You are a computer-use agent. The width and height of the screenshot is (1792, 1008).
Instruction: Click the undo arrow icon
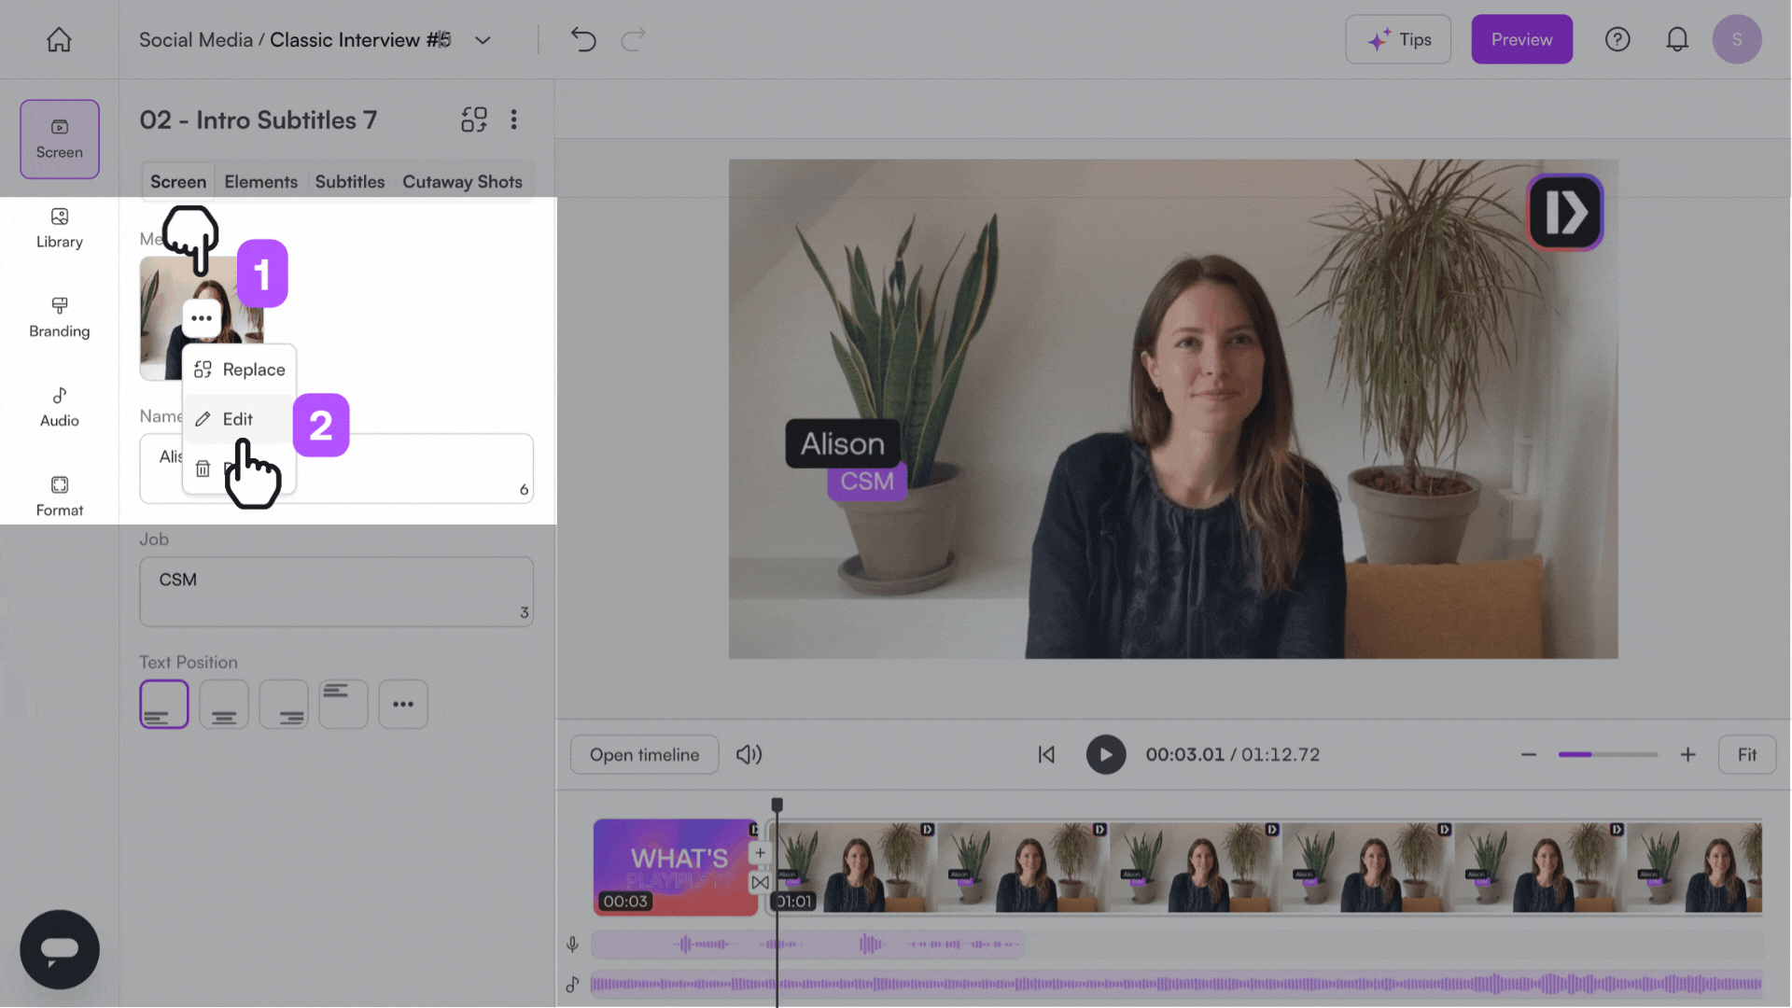pos(583,39)
